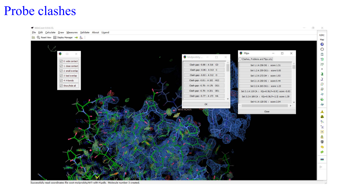Click the Flips list right scroll arrow

pos(290,106)
